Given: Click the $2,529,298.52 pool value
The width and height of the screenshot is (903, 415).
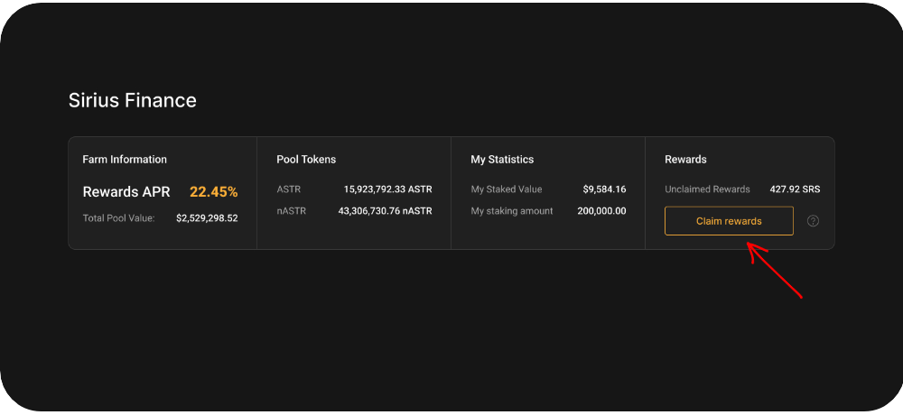Looking at the screenshot, I should 207,218.
